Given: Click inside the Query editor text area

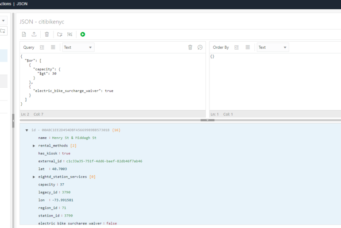Looking at the screenshot, I should [x=112, y=82].
